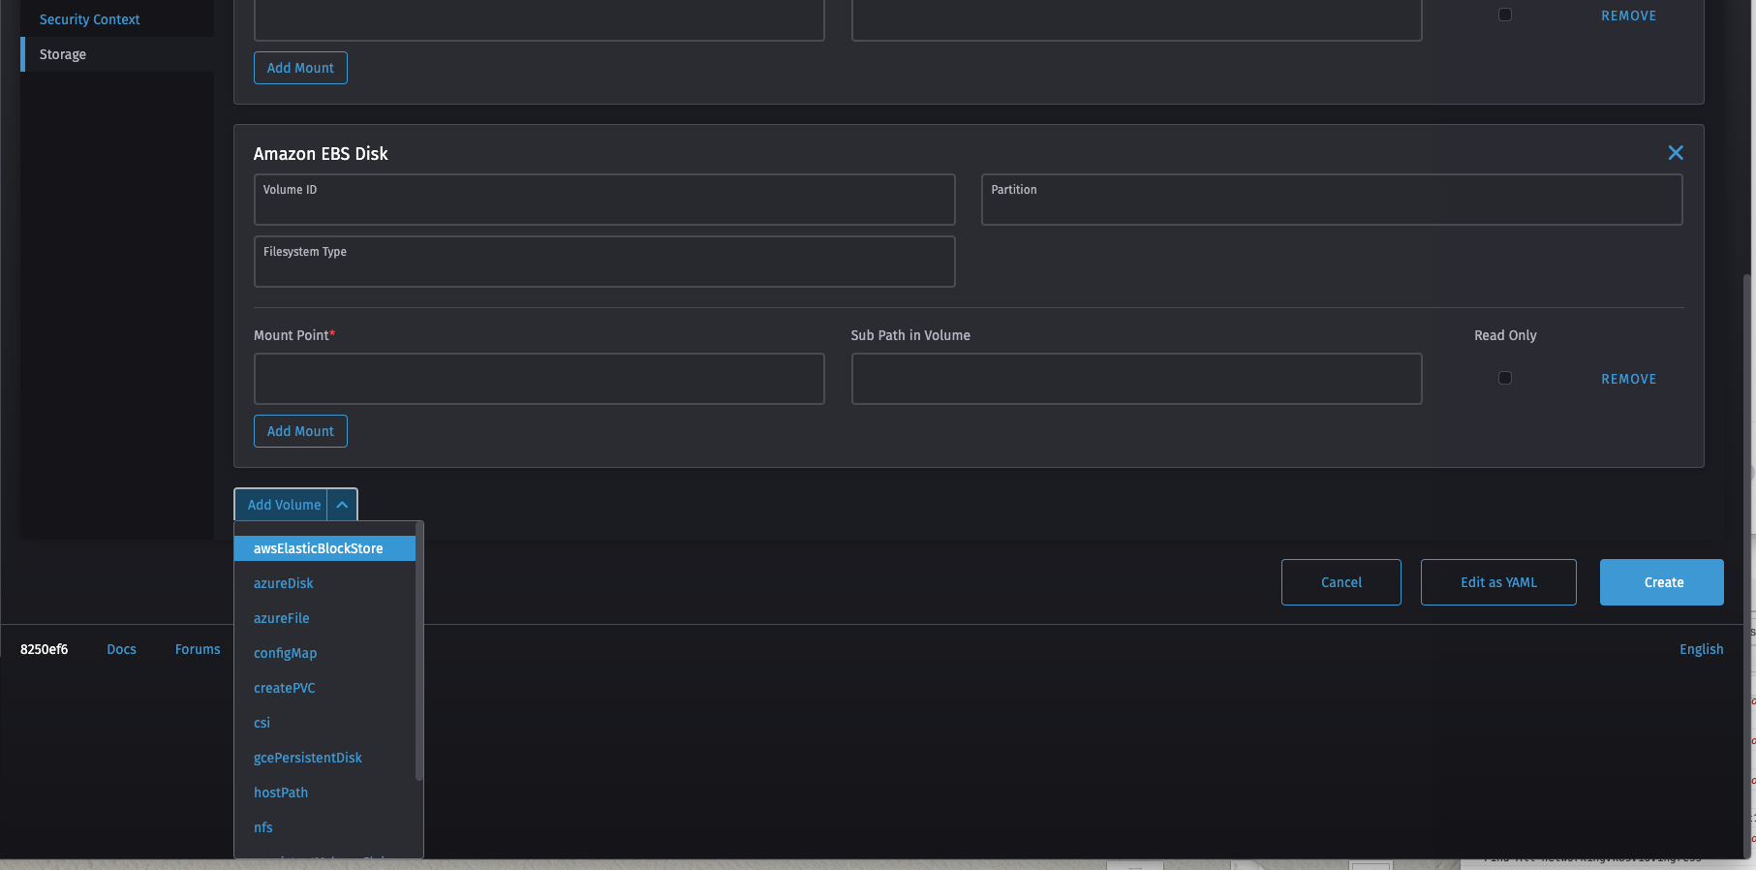Select createPVC volume option
This screenshot has width=1756, height=870.
[x=324, y=688]
